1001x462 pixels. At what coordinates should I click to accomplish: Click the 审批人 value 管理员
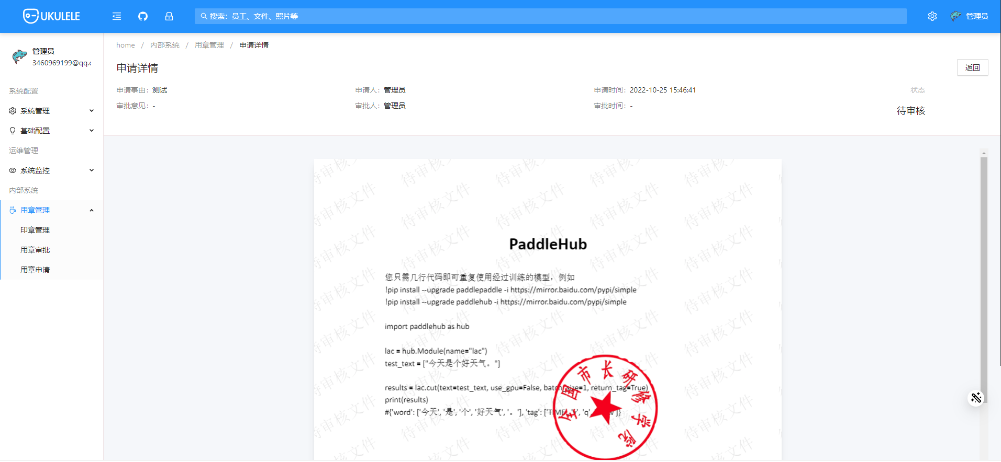click(x=395, y=106)
